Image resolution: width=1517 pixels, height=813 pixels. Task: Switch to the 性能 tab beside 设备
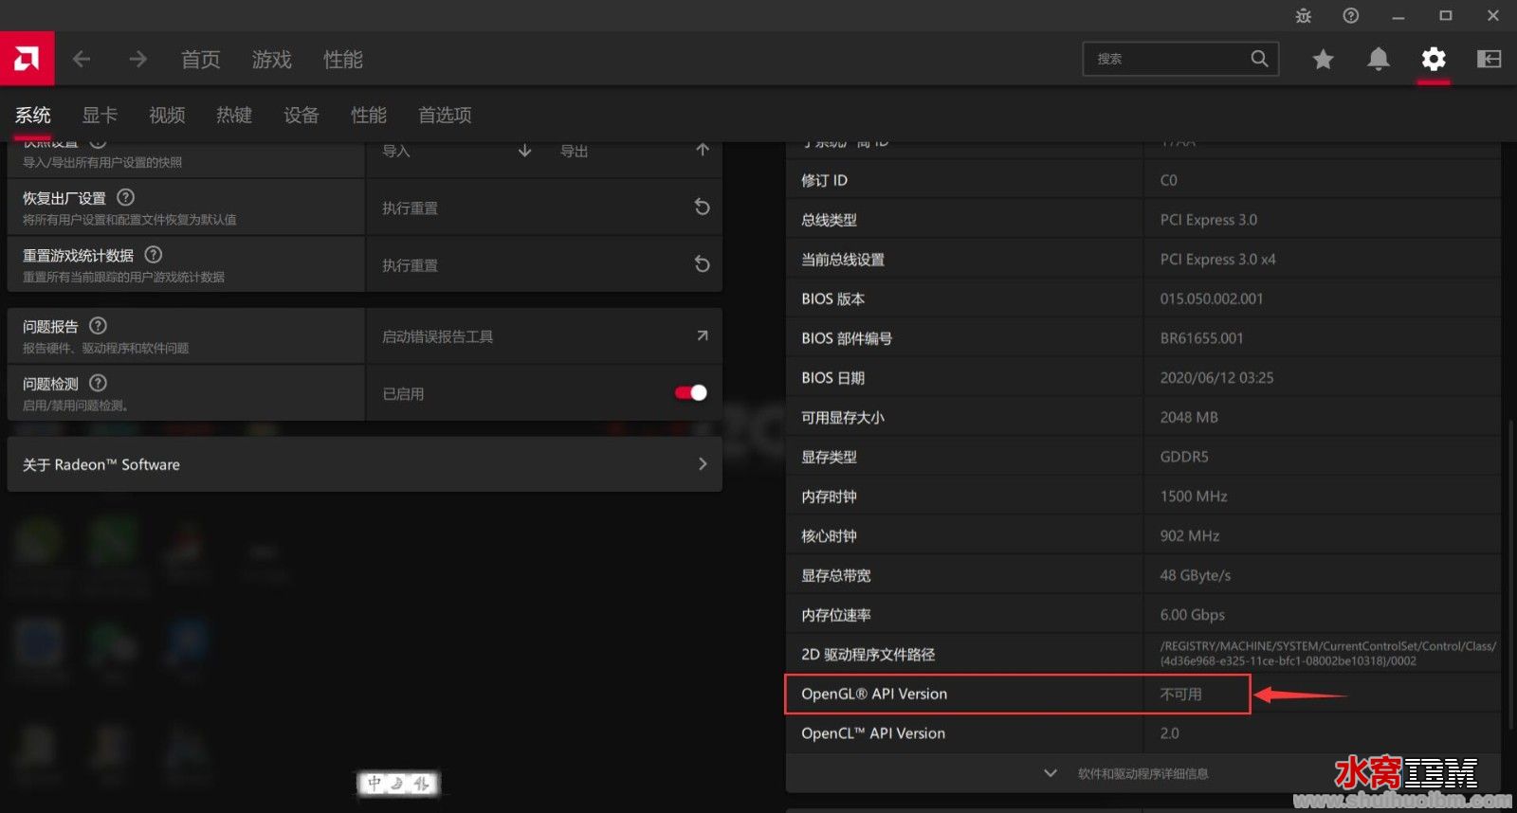(369, 116)
